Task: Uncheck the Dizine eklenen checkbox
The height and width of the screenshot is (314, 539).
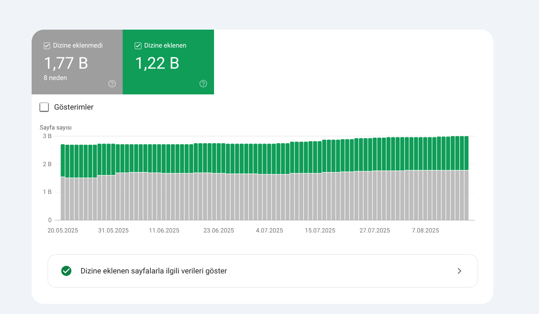Action: (x=138, y=46)
